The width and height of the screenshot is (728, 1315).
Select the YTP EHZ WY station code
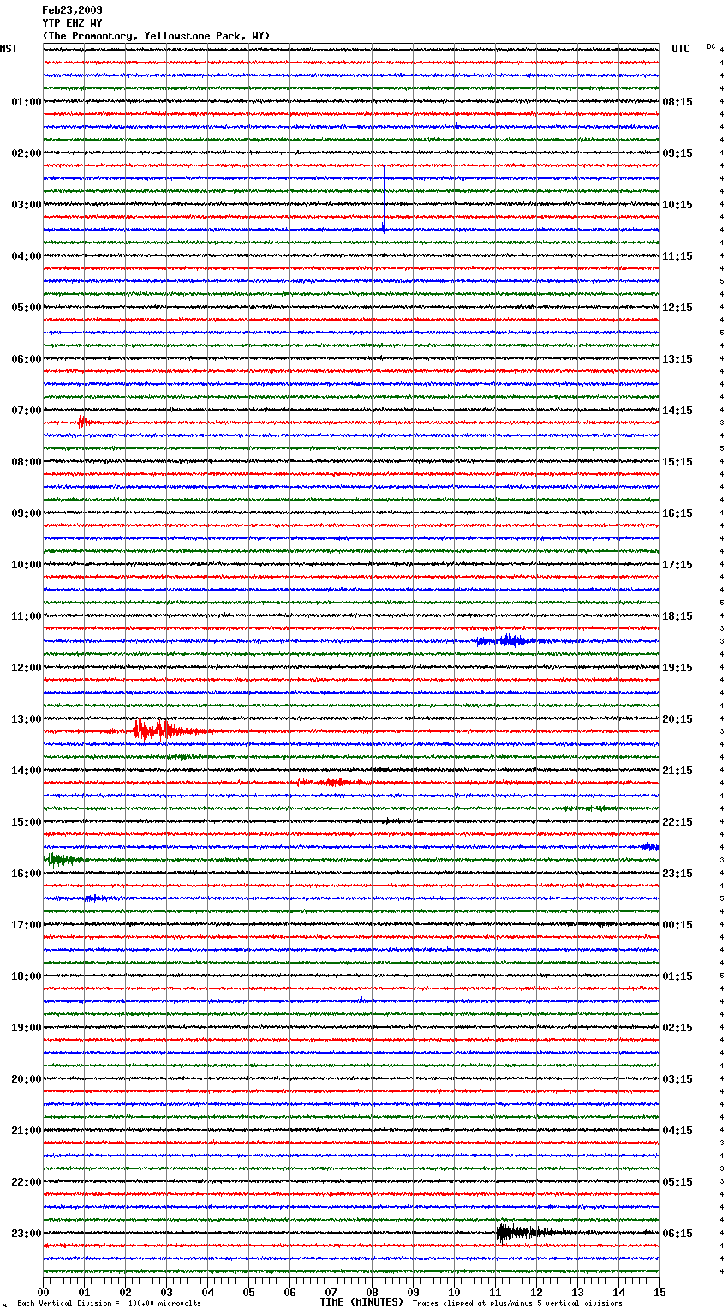click(x=72, y=23)
